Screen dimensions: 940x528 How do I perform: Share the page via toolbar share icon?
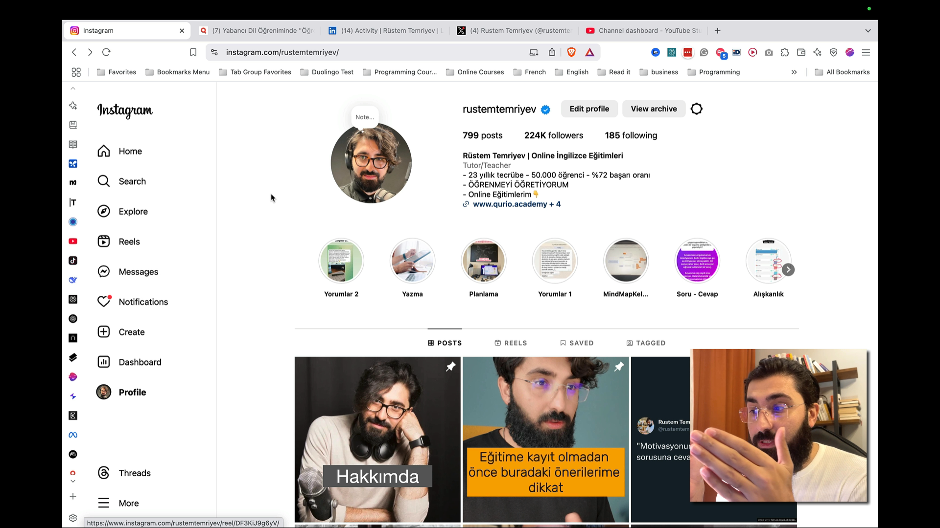click(552, 52)
